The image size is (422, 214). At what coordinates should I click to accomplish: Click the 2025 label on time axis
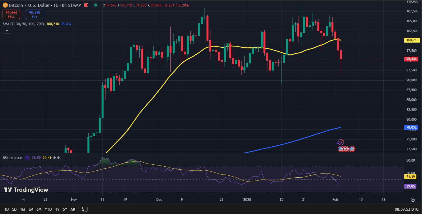pos(247,200)
